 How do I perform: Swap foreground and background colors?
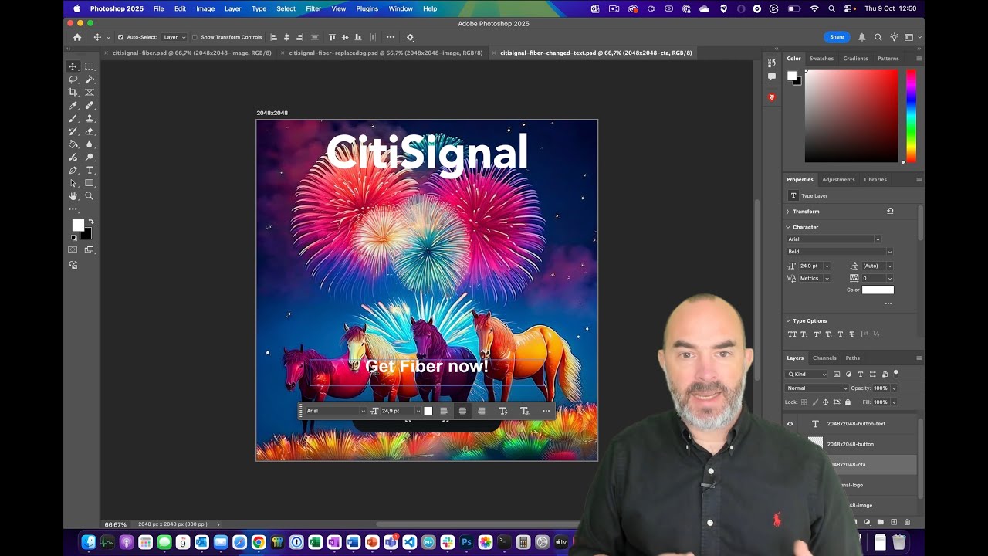click(x=90, y=222)
